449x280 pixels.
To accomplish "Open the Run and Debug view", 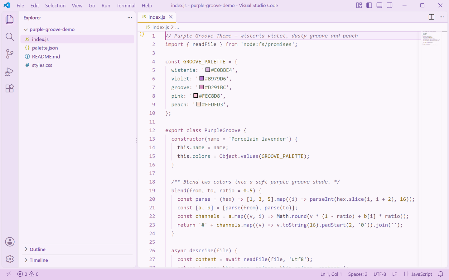I will click(x=10, y=71).
